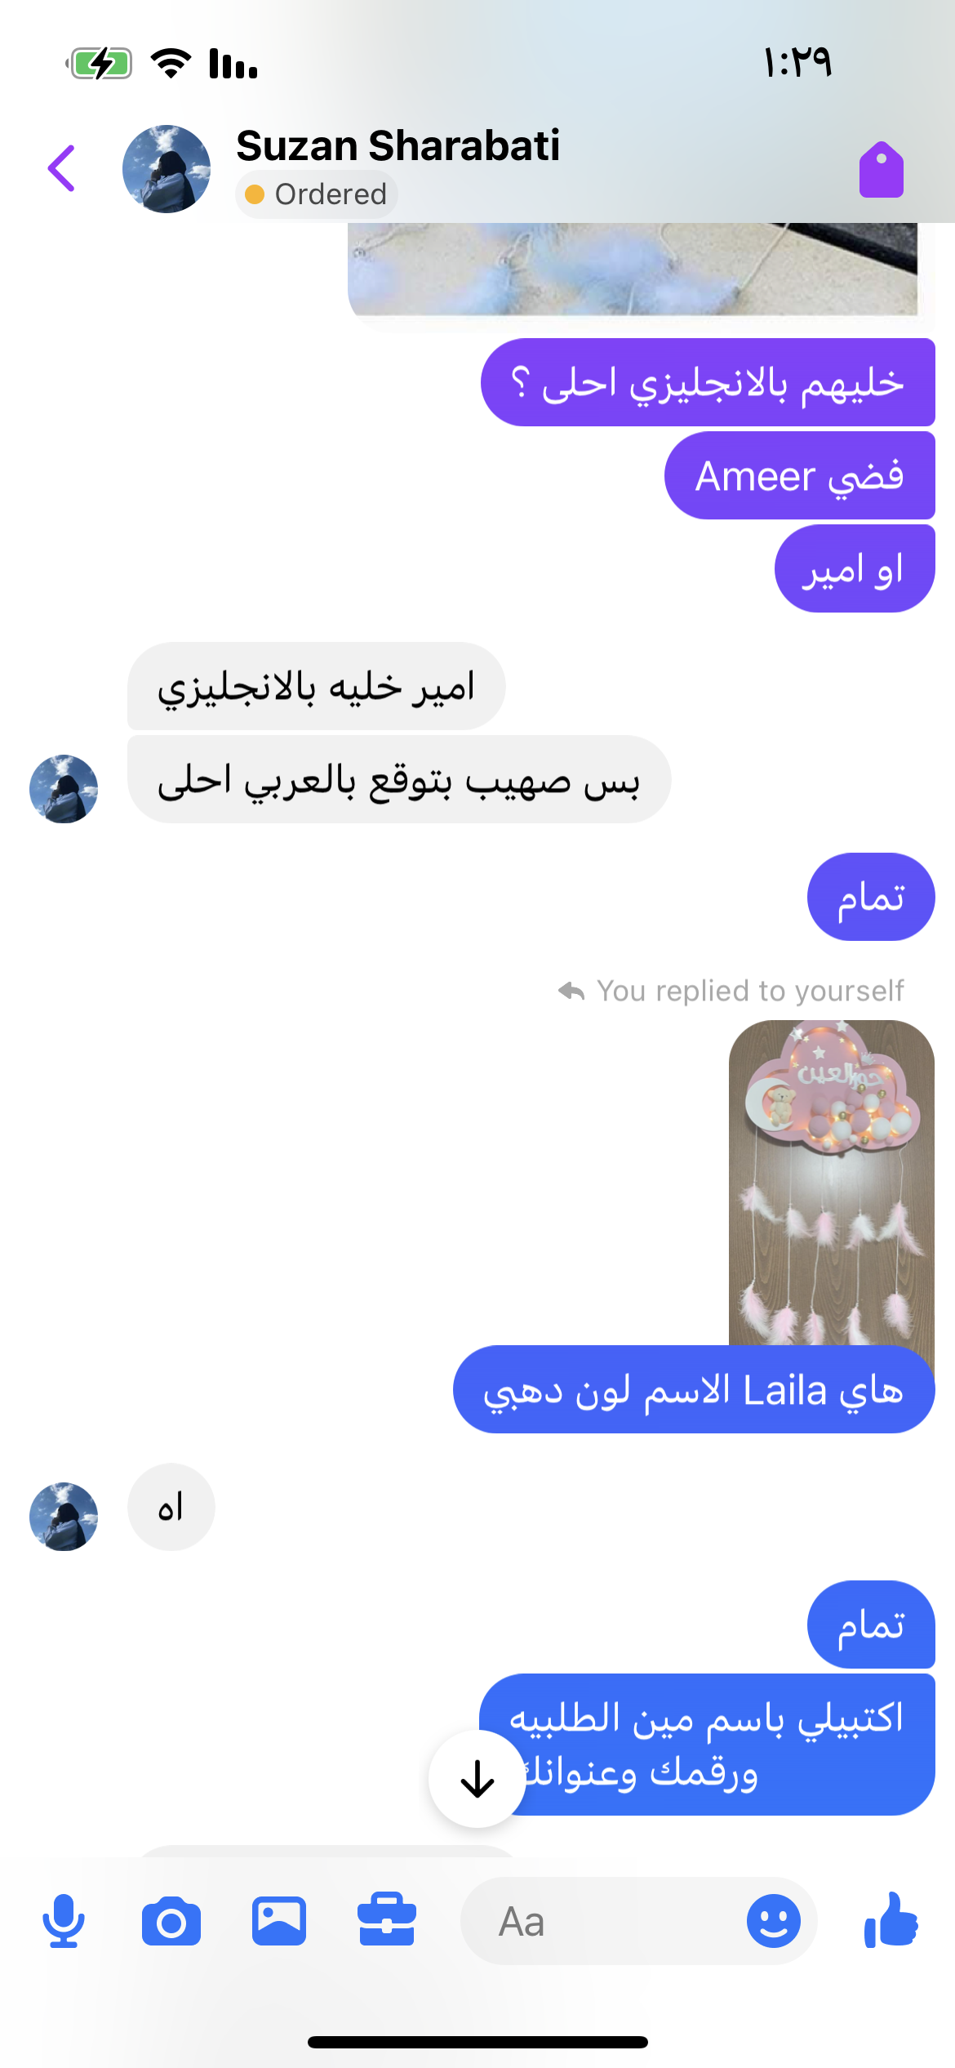The image size is (955, 2068).
Task: Open the pink cloud dreamcatcher photo
Action: [x=831, y=1182]
